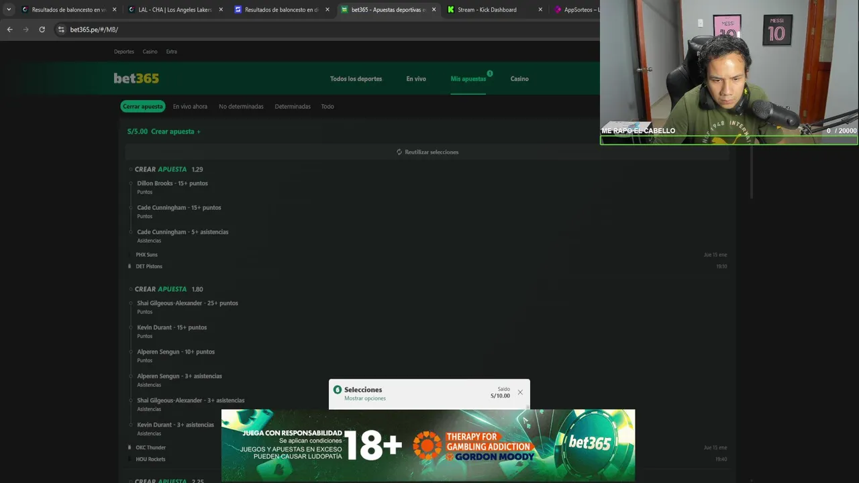Click the bet365 chip logo on banner
Viewport: 859px width, 483px height.
point(589,443)
